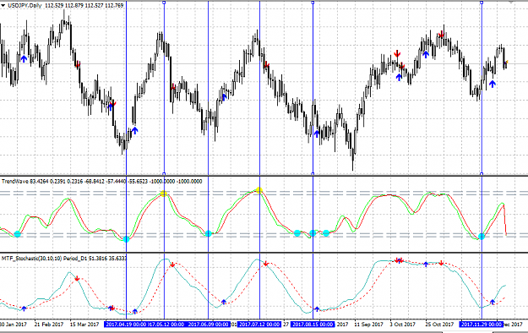Select the 2017.06.09 00:00 date label
Screen dimensions: 528x333
coord(208,325)
